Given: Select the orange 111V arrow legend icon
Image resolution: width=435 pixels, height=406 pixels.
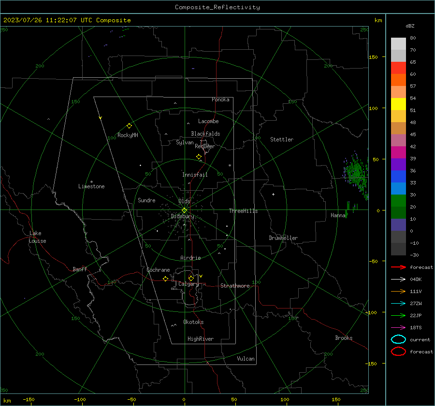Looking at the screenshot, I should [x=398, y=291].
